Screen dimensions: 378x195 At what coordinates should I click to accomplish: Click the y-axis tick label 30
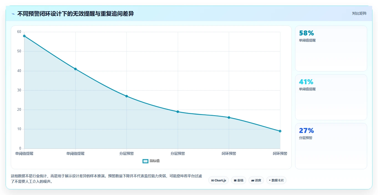[x=19, y=90]
